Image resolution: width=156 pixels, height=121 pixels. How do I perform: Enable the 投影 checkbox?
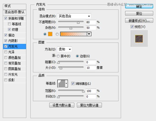pos(6,80)
